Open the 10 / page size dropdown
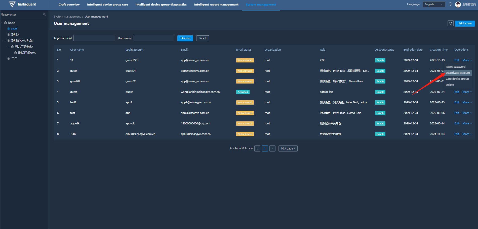 tap(288, 148)
